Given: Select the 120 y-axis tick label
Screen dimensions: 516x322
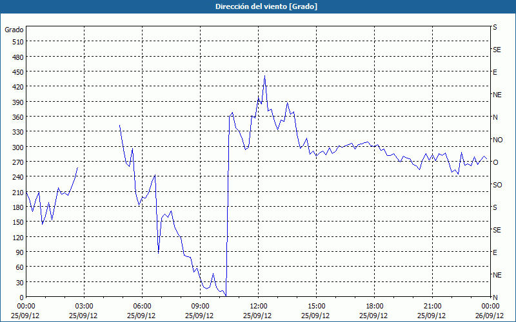Looking at the screenshot, I should (x=18, y=237).
